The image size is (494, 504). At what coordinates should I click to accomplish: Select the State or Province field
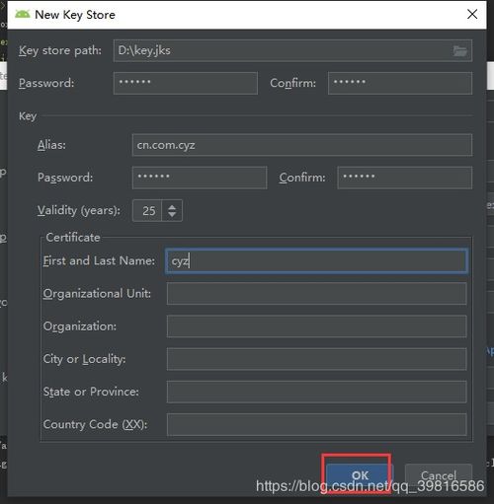(x=317, y=392)
